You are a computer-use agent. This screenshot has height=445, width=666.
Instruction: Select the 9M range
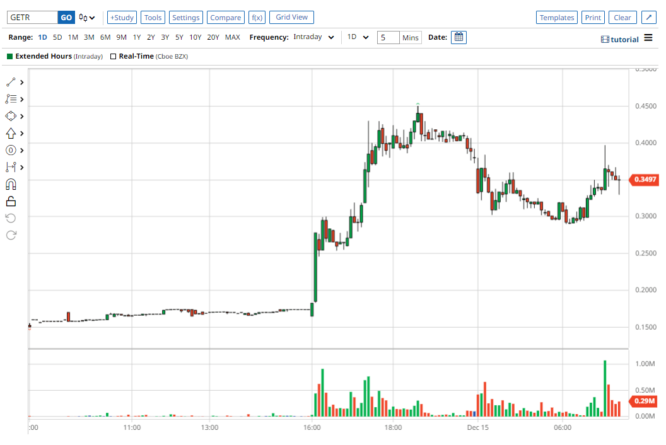122,37
